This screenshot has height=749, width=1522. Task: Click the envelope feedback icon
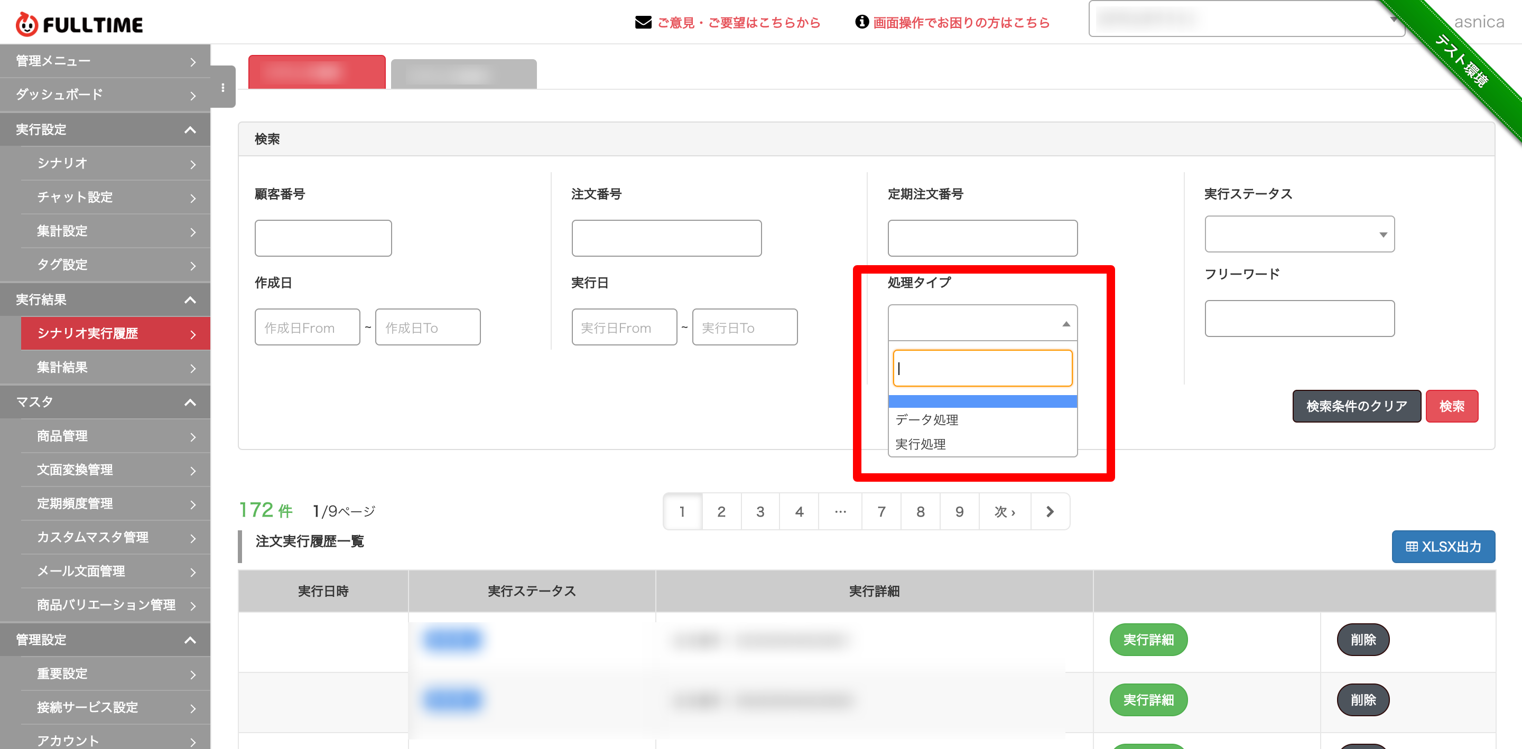(x=643, y=22)
